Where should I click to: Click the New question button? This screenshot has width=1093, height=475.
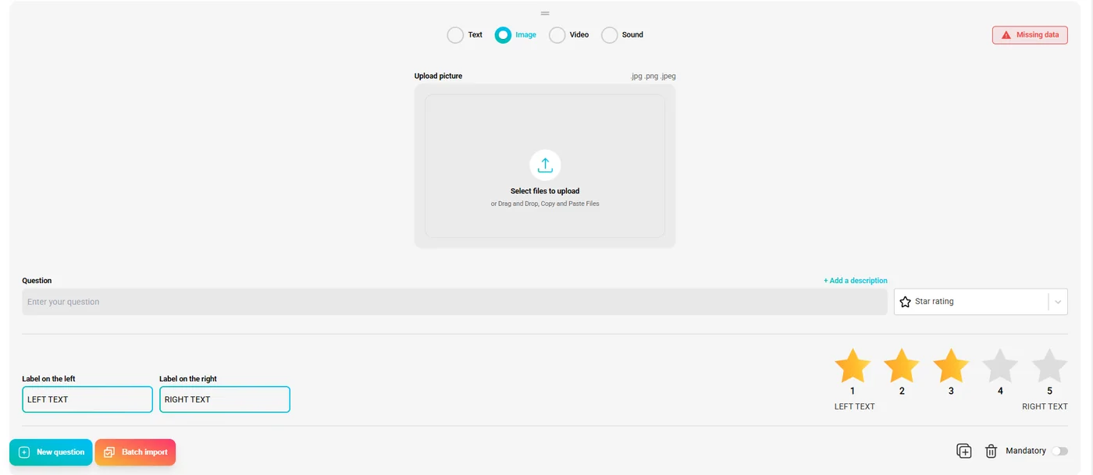pyautogui.click(x=51, y=452)
